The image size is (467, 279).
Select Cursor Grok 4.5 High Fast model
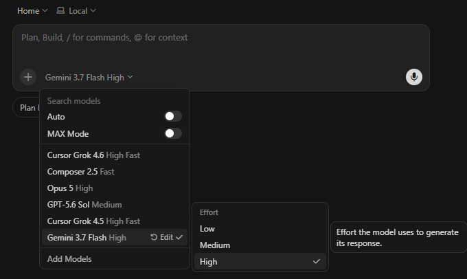[x=115, y=221]
